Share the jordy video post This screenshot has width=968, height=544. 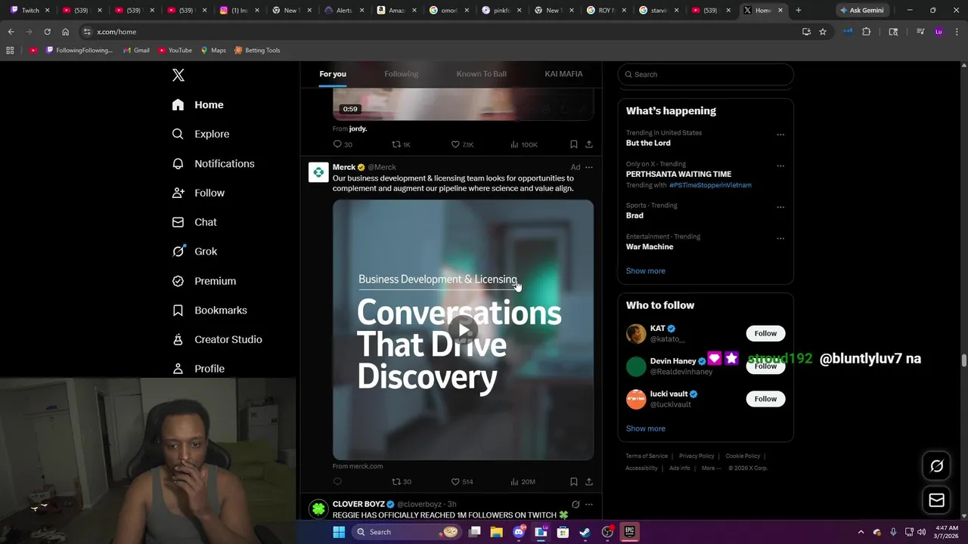589,144
